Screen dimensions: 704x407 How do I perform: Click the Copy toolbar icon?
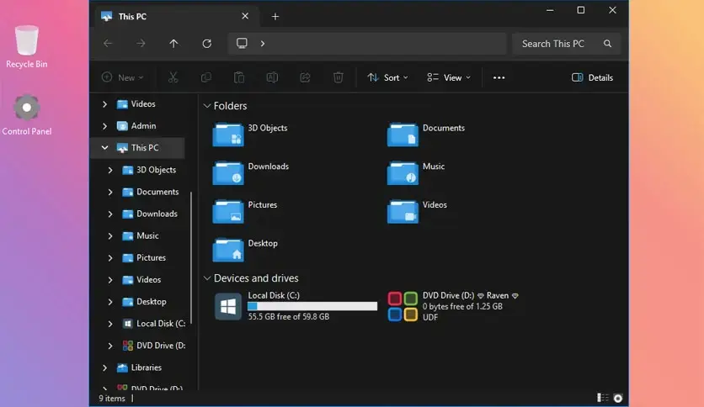(x=206, y=77)
